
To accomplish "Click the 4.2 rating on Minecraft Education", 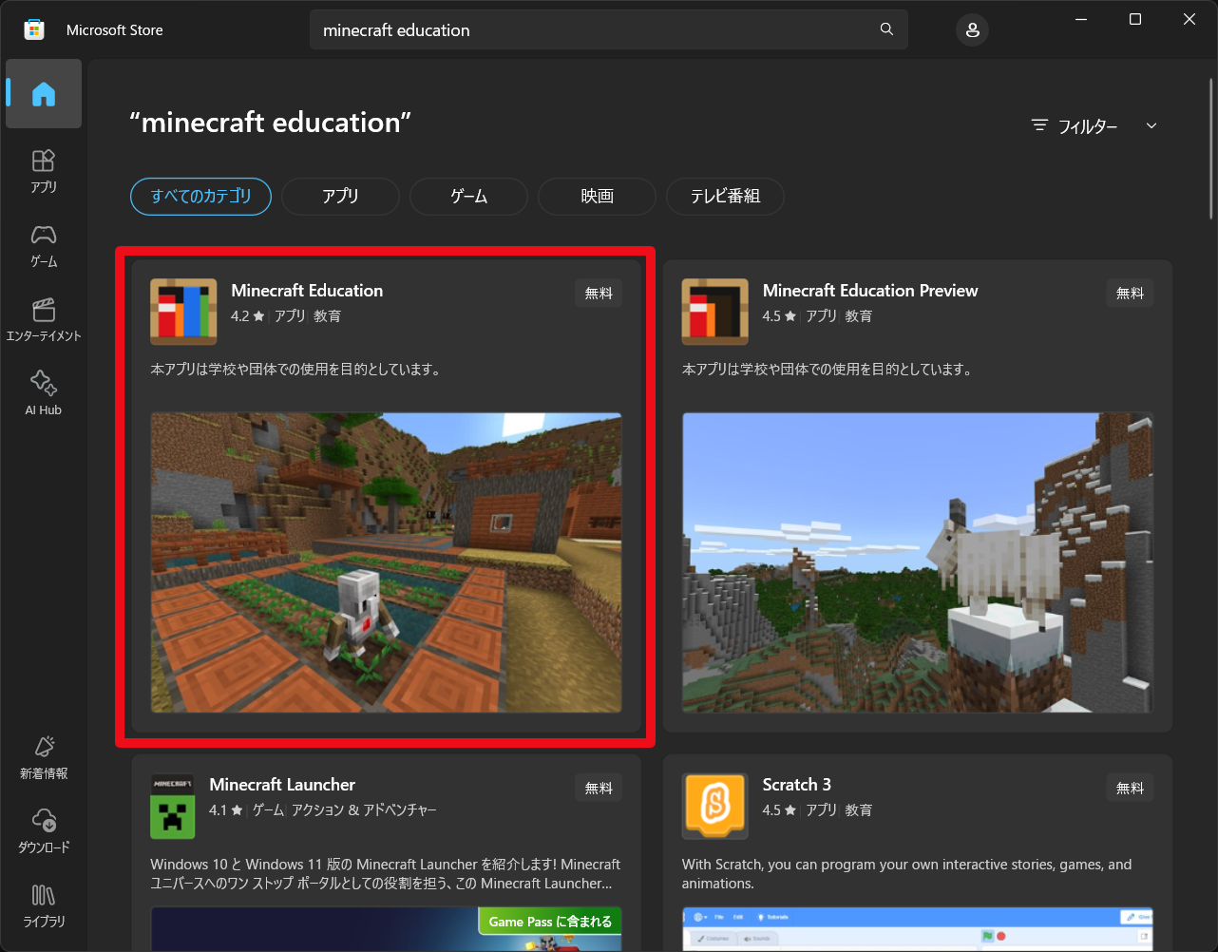I will [248, 316].
